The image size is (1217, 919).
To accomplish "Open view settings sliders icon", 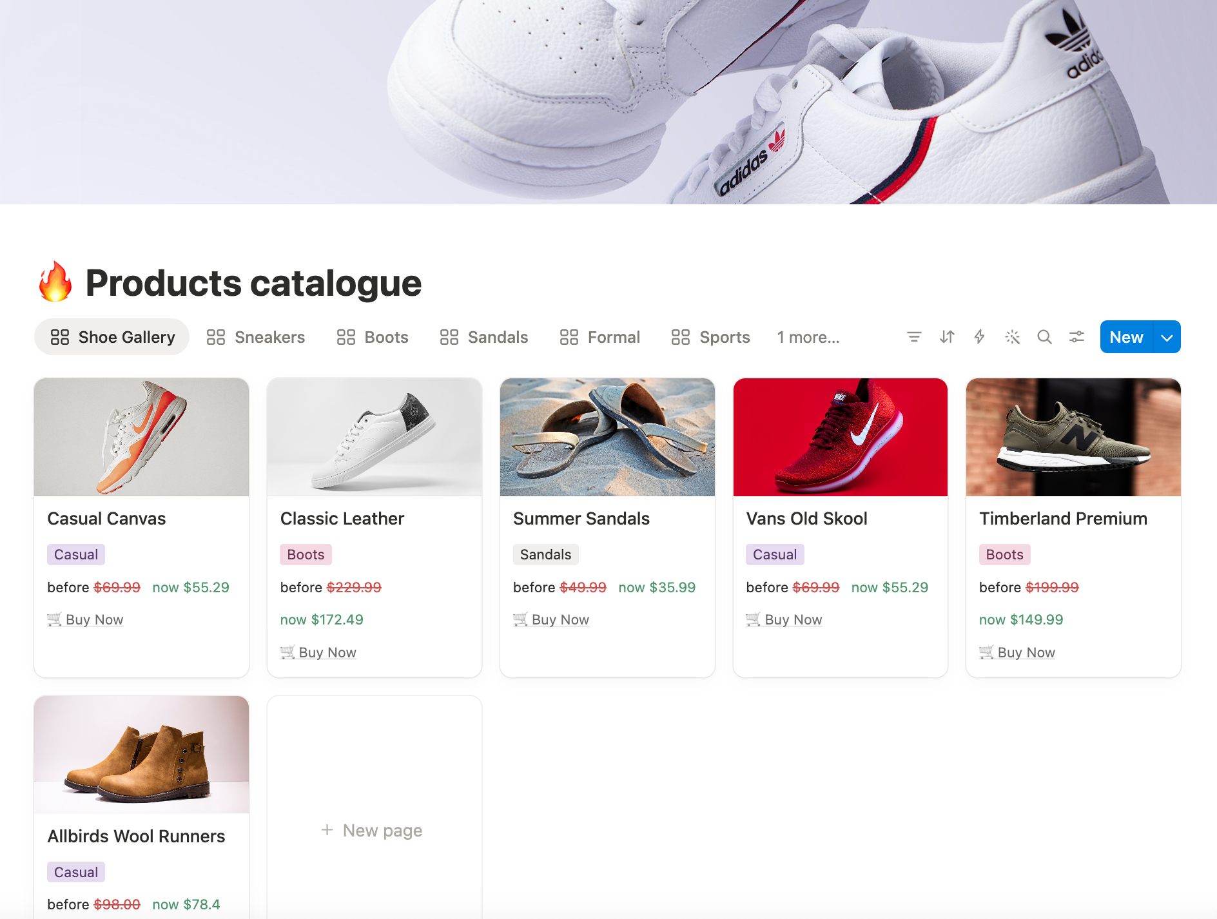I will click(x=1076, y=337).
